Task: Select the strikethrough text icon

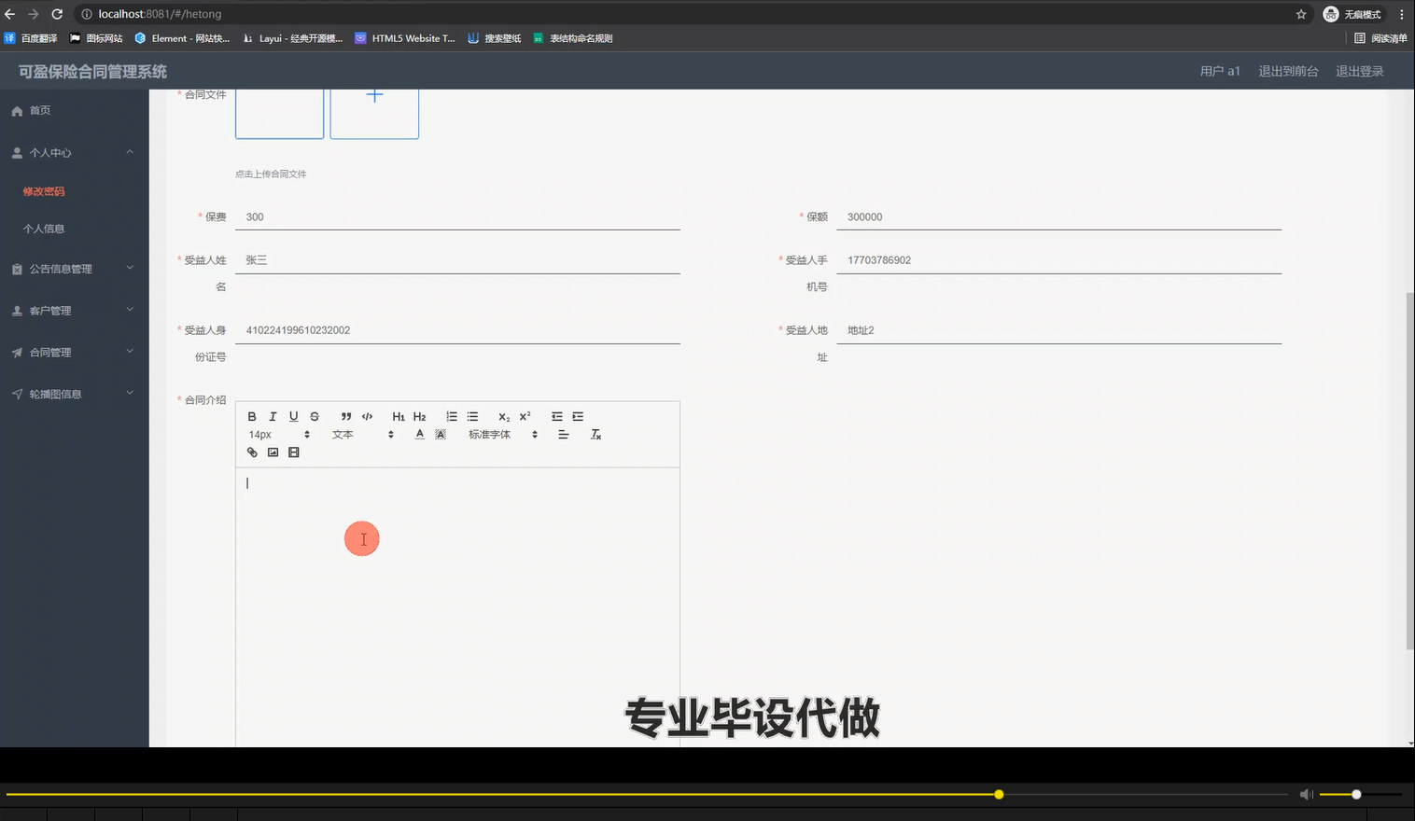Action: point(314,416)
